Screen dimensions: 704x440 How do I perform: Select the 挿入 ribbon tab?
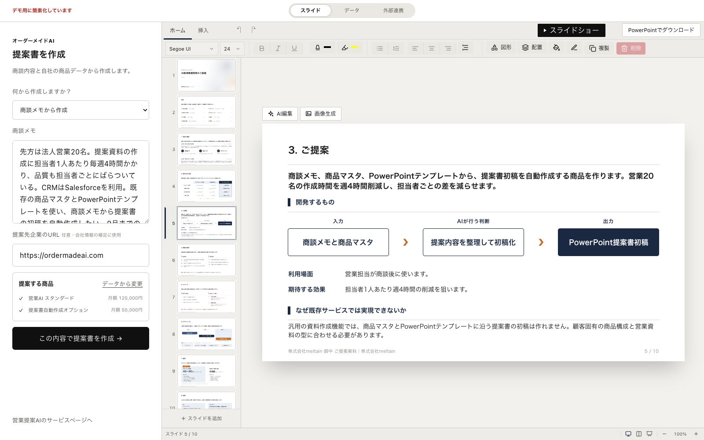point(203,30)
